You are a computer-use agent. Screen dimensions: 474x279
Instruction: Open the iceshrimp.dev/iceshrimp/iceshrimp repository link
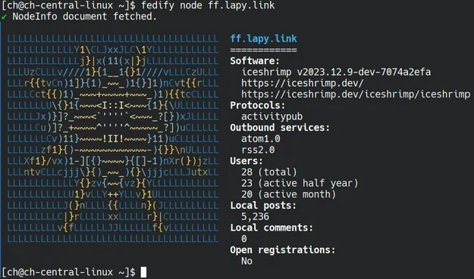tap(356, 94)
